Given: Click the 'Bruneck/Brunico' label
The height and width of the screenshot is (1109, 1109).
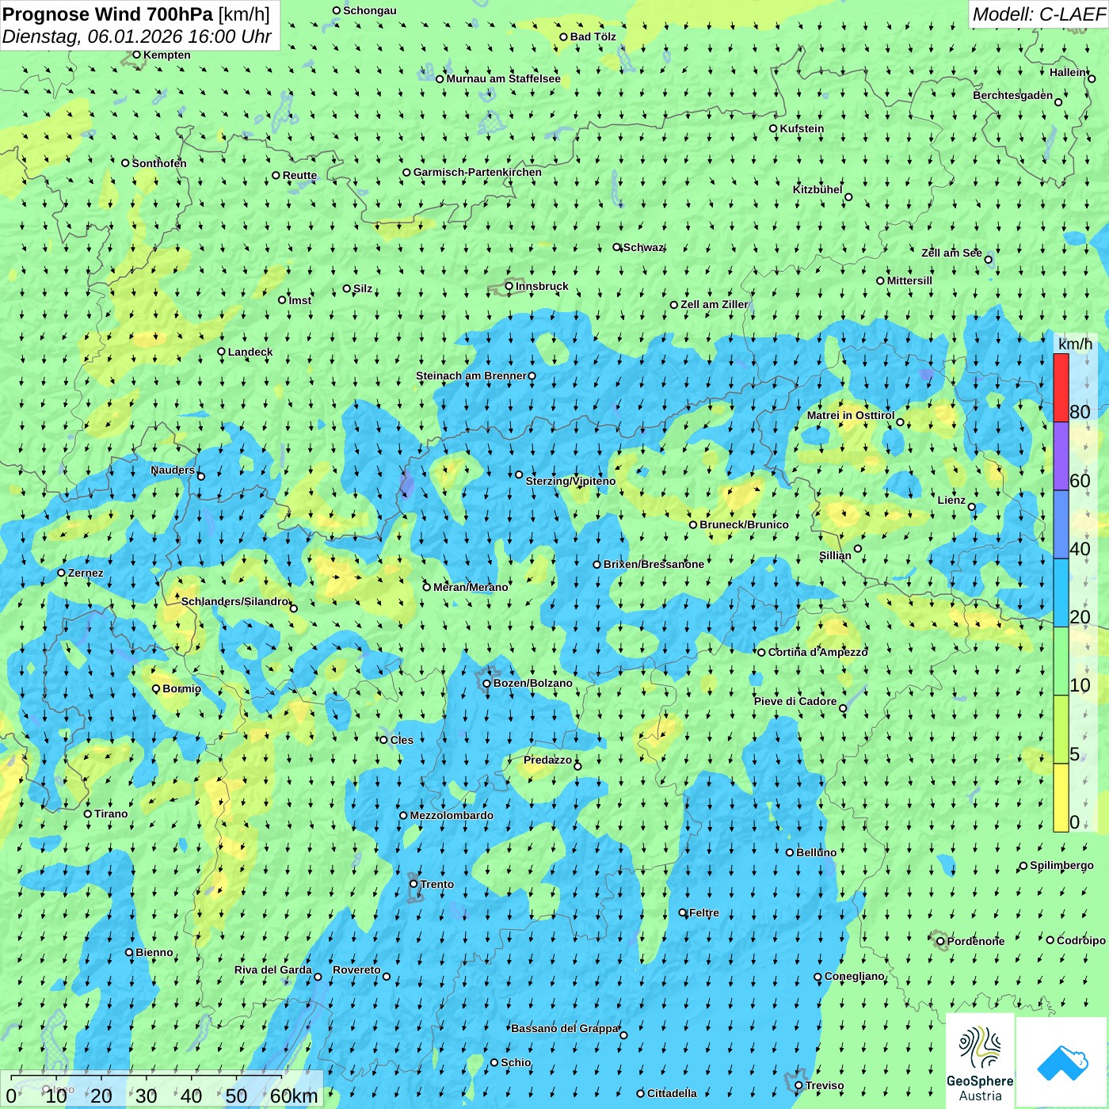Looking at the screenshot, I should coord(745,524).
